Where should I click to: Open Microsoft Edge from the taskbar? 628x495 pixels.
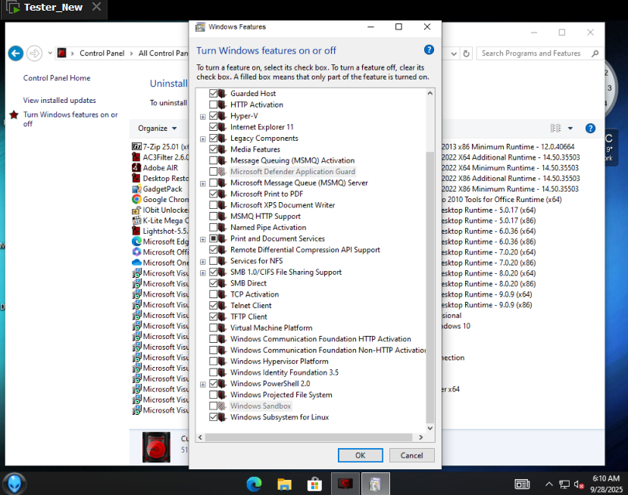255,484
